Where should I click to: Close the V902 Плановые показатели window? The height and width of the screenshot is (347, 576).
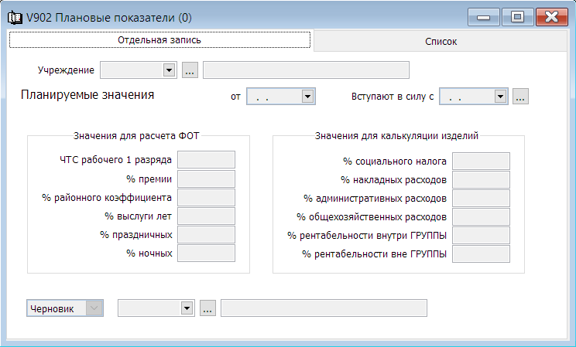(x=552, y=17)
